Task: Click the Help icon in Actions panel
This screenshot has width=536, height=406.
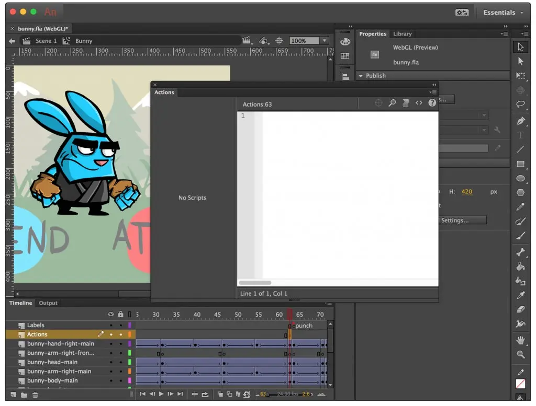Action: [x=432, y=103]
